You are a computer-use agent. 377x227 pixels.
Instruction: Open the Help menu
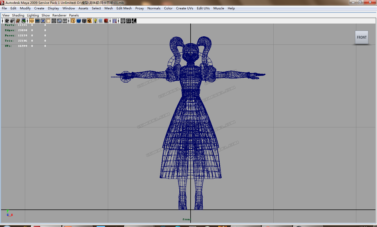[231, 8]
